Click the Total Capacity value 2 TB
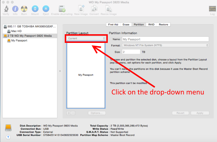 pos(129,126)
